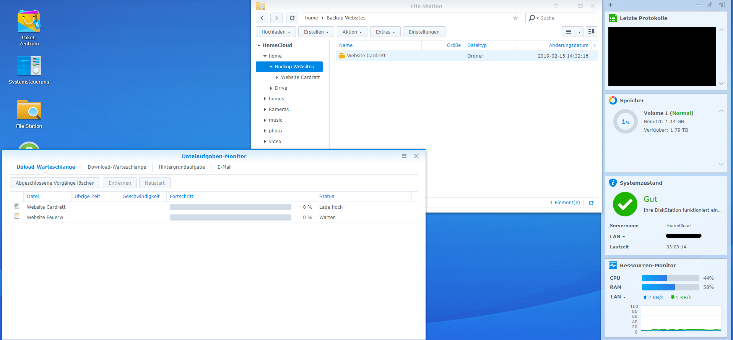Click the search magnifier icon

tap(532, 18)
